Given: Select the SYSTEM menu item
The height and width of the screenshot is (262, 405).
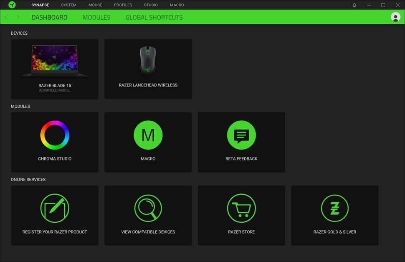Looking at the screenshot, I should pos(68,5).
